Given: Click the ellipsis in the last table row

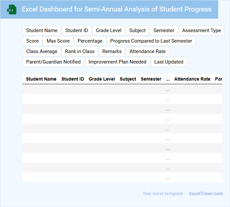Looking at the screenshot, I should (x=168, y=178).
